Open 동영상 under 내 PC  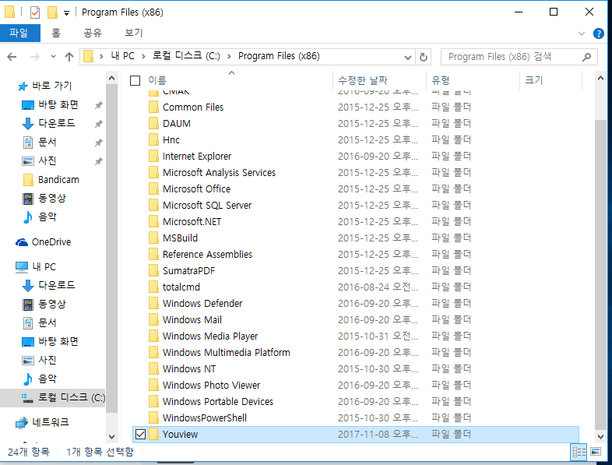click(x=52, y=304)
